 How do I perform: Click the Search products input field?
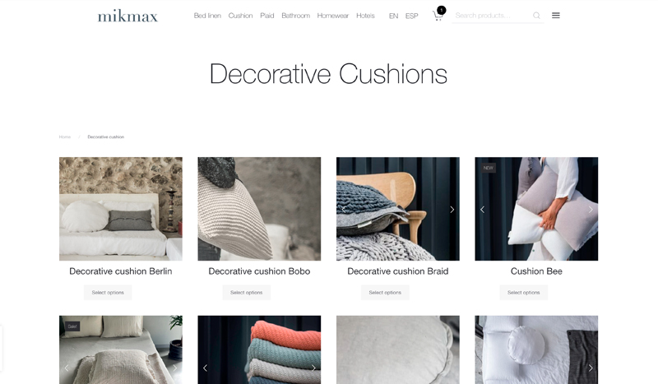(492, 16)
